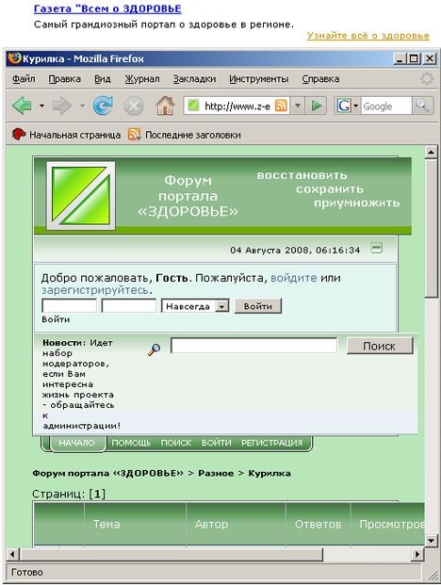Expand the address bar URL history dropdown
The width and height of the screenshot is (441, 585).
point(298,106)
